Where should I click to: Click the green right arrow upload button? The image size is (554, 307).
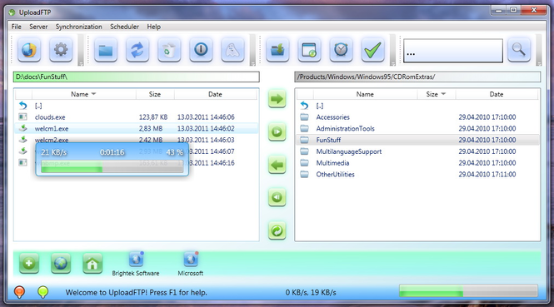[x=277, y=99]
